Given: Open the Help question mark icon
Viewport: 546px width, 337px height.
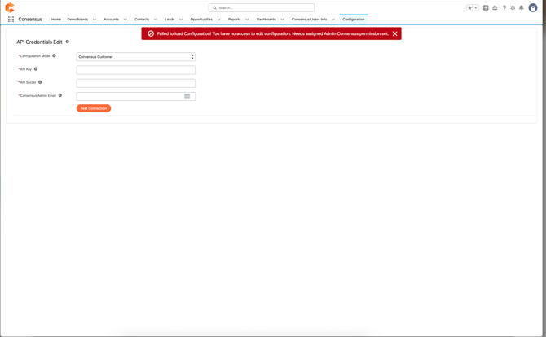Looking at the screenshot, I should tap(504, 7).
